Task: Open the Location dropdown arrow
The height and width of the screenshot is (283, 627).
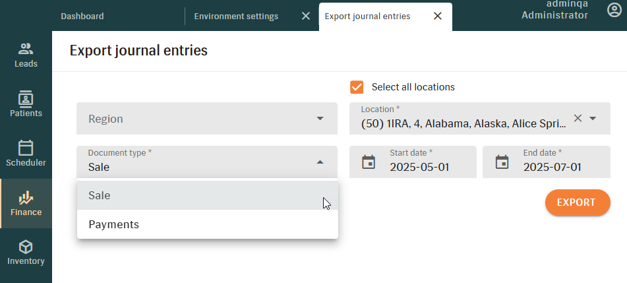Action: [593, 119]
